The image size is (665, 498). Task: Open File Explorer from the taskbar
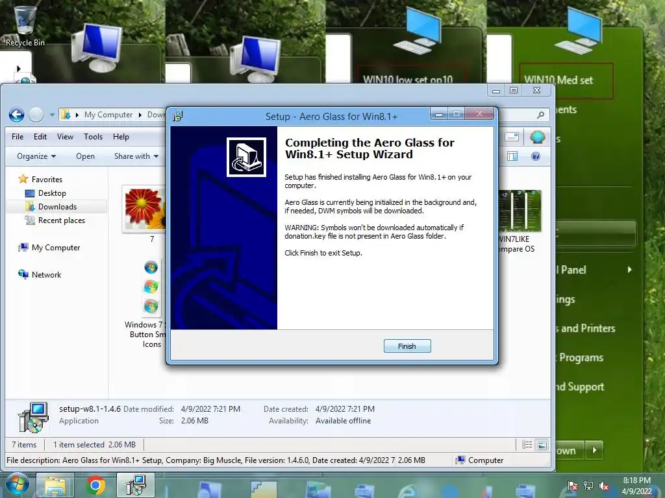click(55, 486)
